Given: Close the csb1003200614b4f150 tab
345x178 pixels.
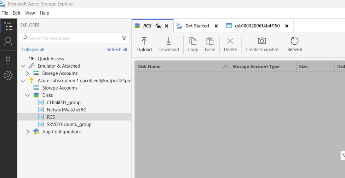Looking at the screenshot, I should [x=287, y=26].
